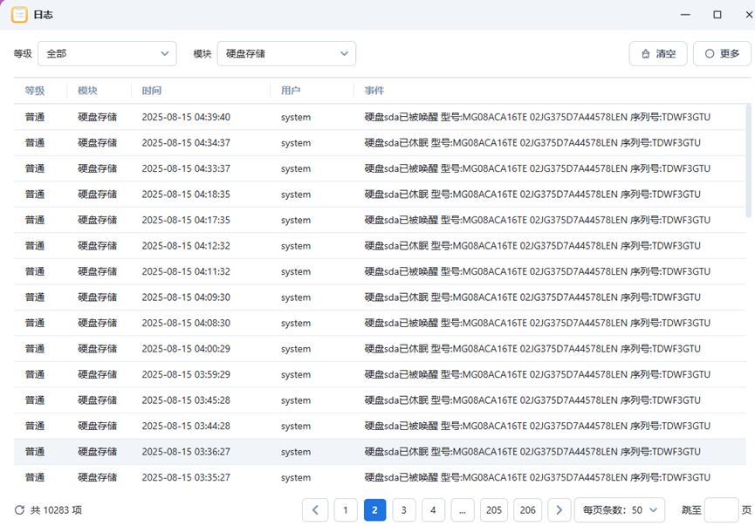Click the 清空 clear logs button
Viewport: 755px width, 526px height.
pyautogui.click(x=658, y=53)
